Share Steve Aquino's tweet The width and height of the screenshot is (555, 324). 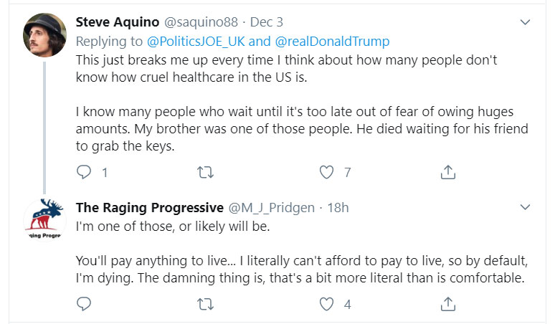tap(448, 172)
